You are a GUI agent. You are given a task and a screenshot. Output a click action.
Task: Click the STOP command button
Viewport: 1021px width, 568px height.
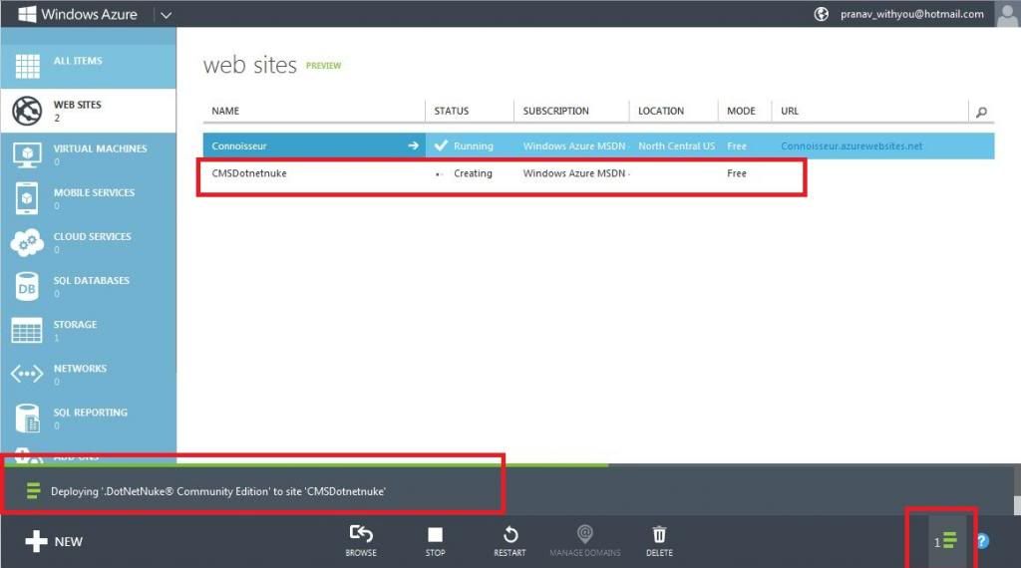435,541
